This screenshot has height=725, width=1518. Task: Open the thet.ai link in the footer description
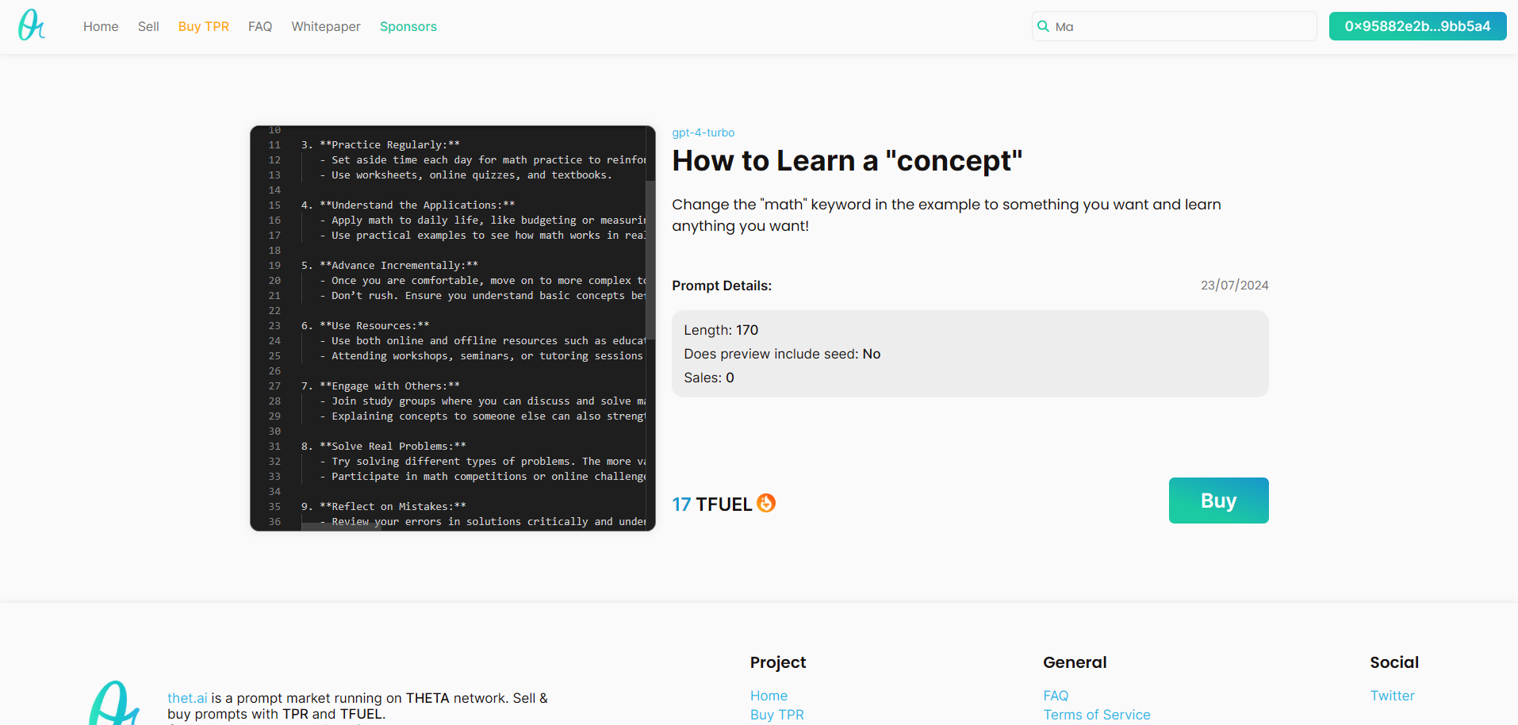[187, 698]
